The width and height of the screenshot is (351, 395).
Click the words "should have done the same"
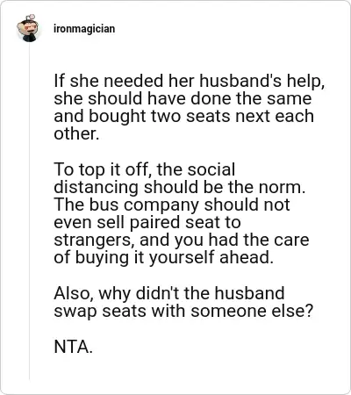click(x=200, y=98)
